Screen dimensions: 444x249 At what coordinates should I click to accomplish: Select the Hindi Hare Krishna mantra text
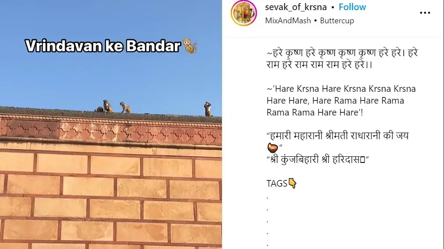pyautogui.click(x=342, y=59)
